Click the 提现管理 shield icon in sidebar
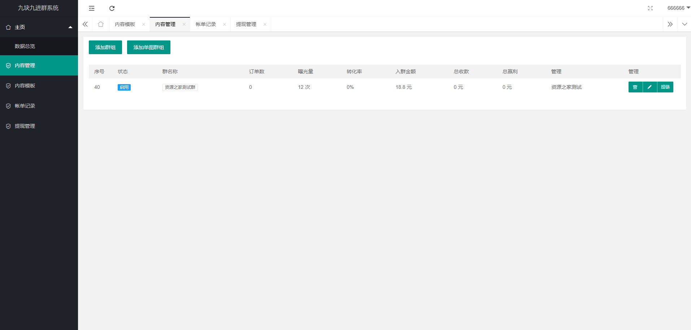The height and width of the screenshot is (330, 691). 8,126
